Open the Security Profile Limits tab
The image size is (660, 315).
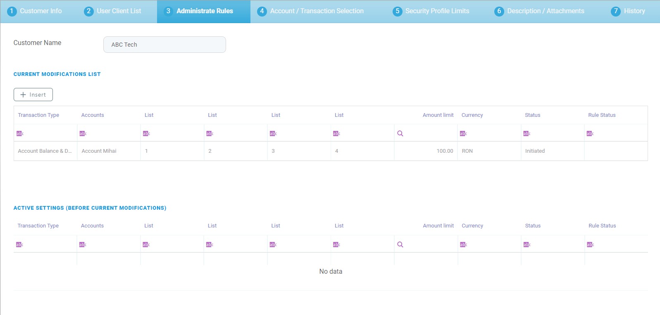tap(431, 11)
